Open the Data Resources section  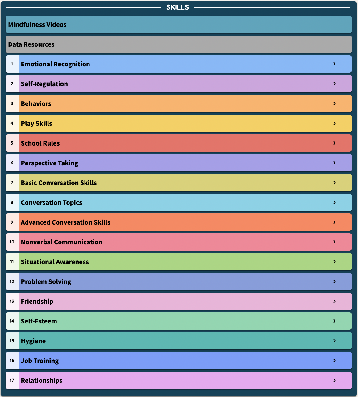179,44
